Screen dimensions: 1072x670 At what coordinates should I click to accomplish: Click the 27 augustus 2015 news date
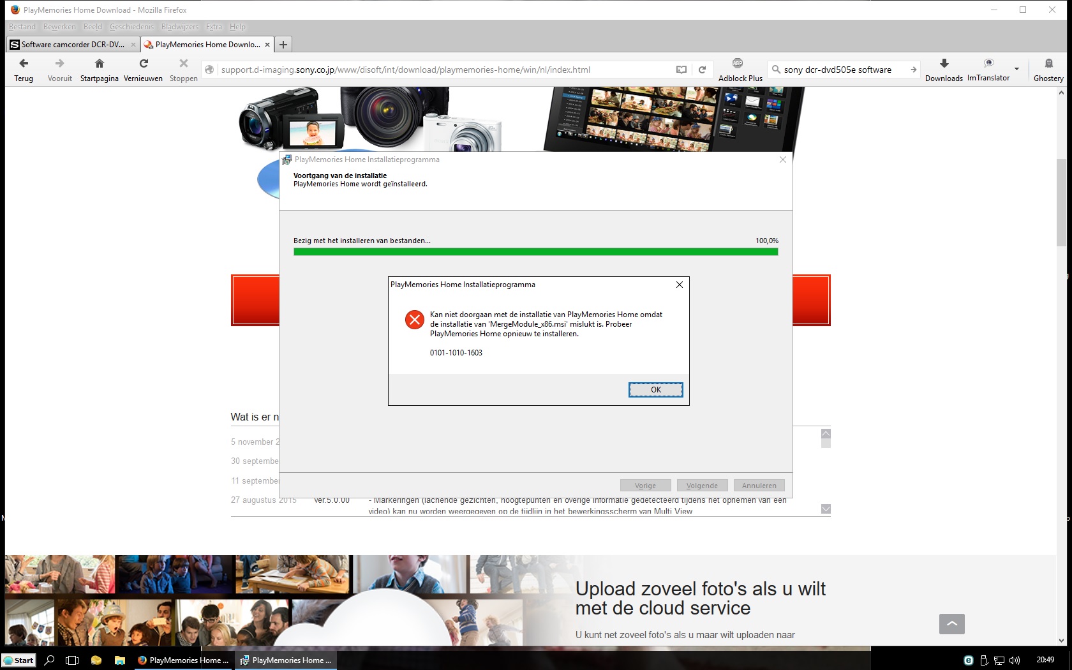point(264,500)
